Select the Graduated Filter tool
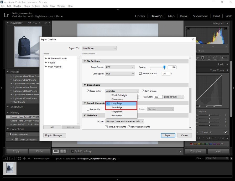Image resolution: width=235 pixels, height=181 pixels. (209, 58)
